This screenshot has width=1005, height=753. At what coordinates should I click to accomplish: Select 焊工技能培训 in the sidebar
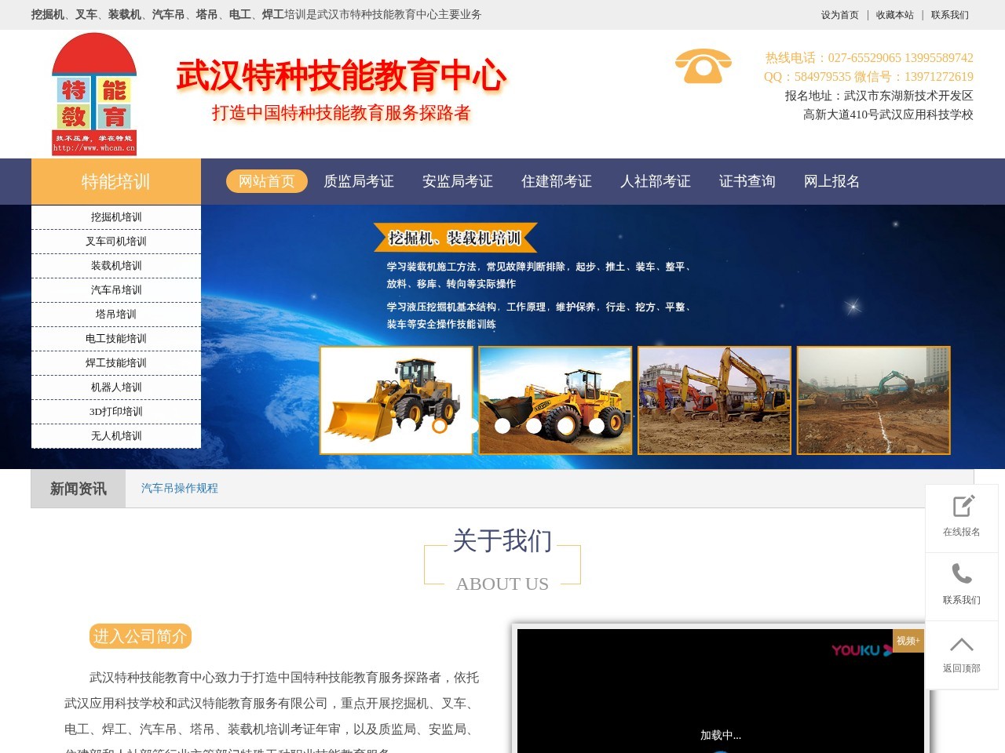click(x=116, y=363)
